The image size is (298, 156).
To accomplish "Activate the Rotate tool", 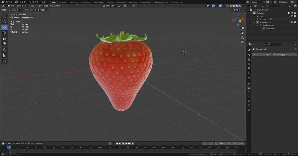I will click(x=4, y=33).
